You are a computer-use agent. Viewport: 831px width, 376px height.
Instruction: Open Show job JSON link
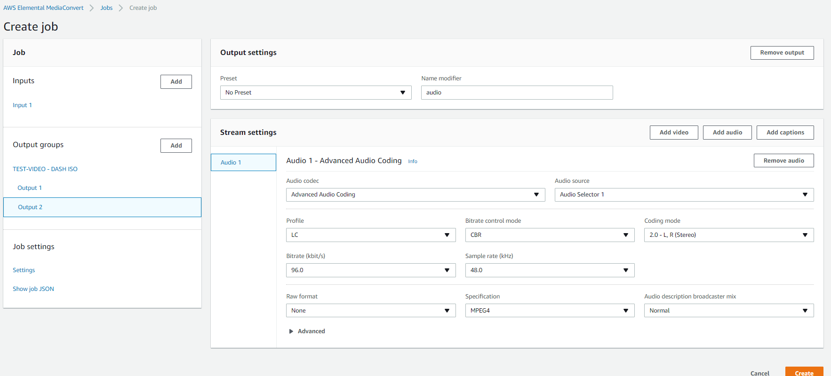[33, 289]
